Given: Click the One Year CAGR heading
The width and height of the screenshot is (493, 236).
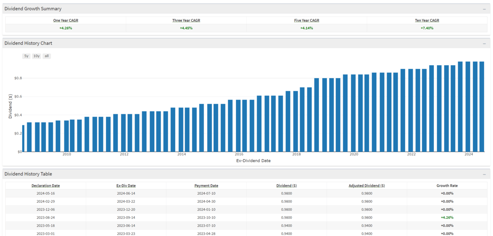Looking at the screenshot, I should 66,21.
